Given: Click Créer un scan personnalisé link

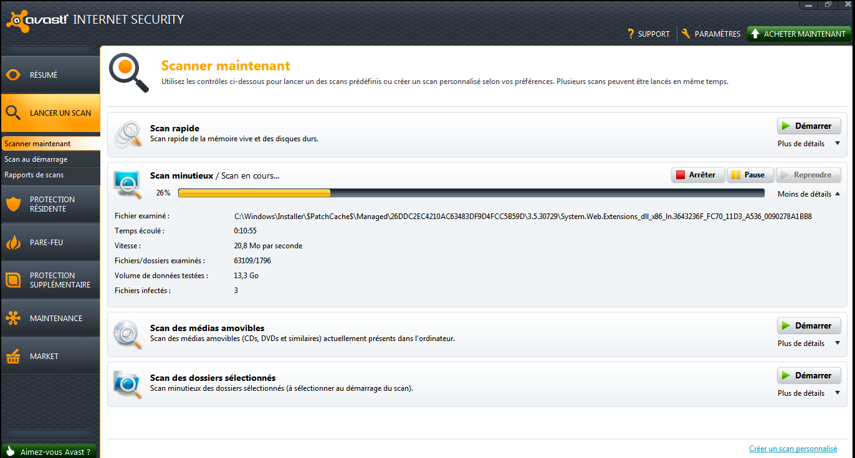Looking at the screenshot, I should 793,448.
